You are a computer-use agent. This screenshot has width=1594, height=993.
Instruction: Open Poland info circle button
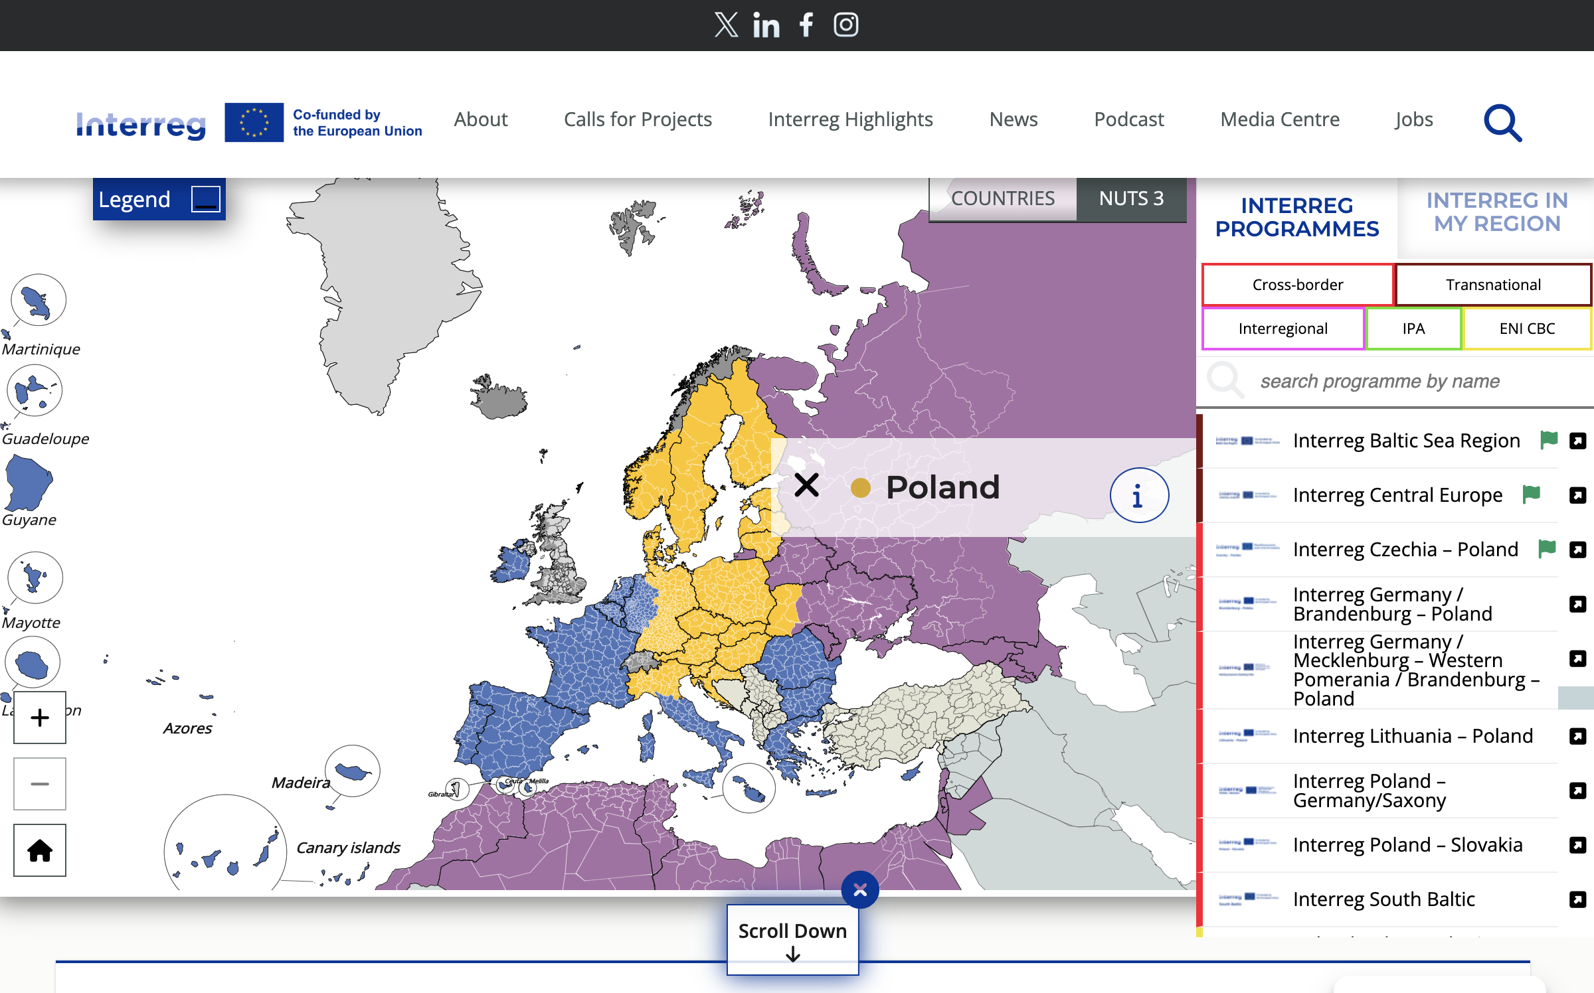click(x=1139, y=495)
